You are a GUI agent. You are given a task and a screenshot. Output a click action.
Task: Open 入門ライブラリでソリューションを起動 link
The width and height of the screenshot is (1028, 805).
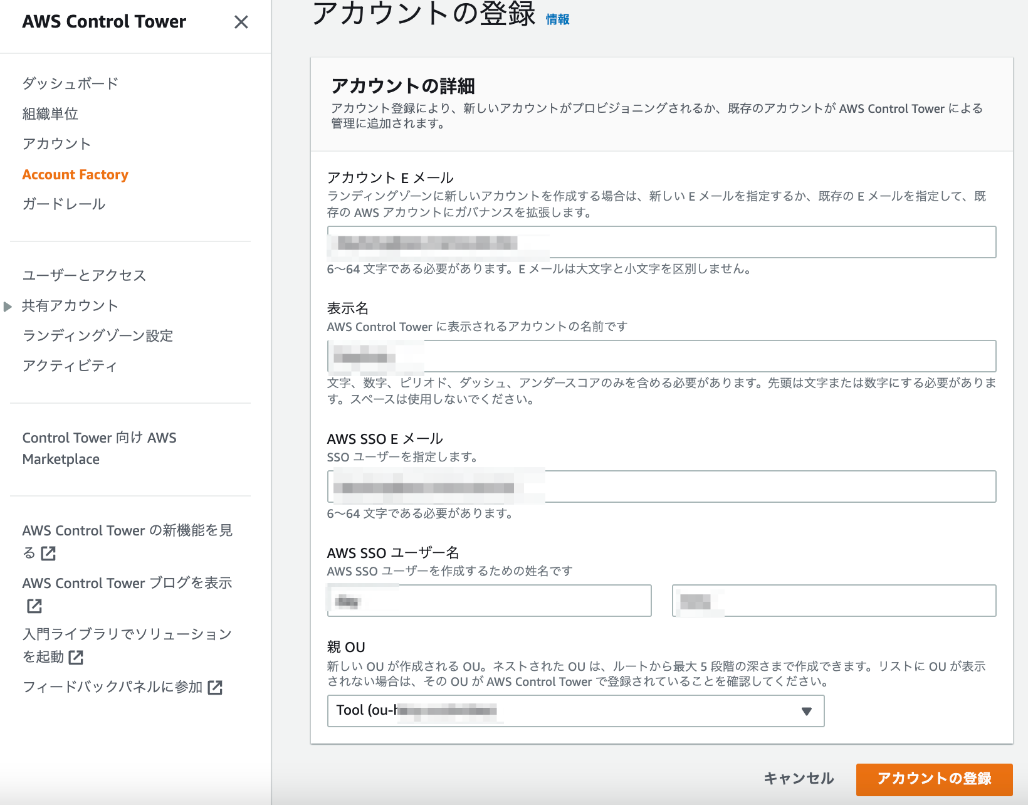pos(127,645)
